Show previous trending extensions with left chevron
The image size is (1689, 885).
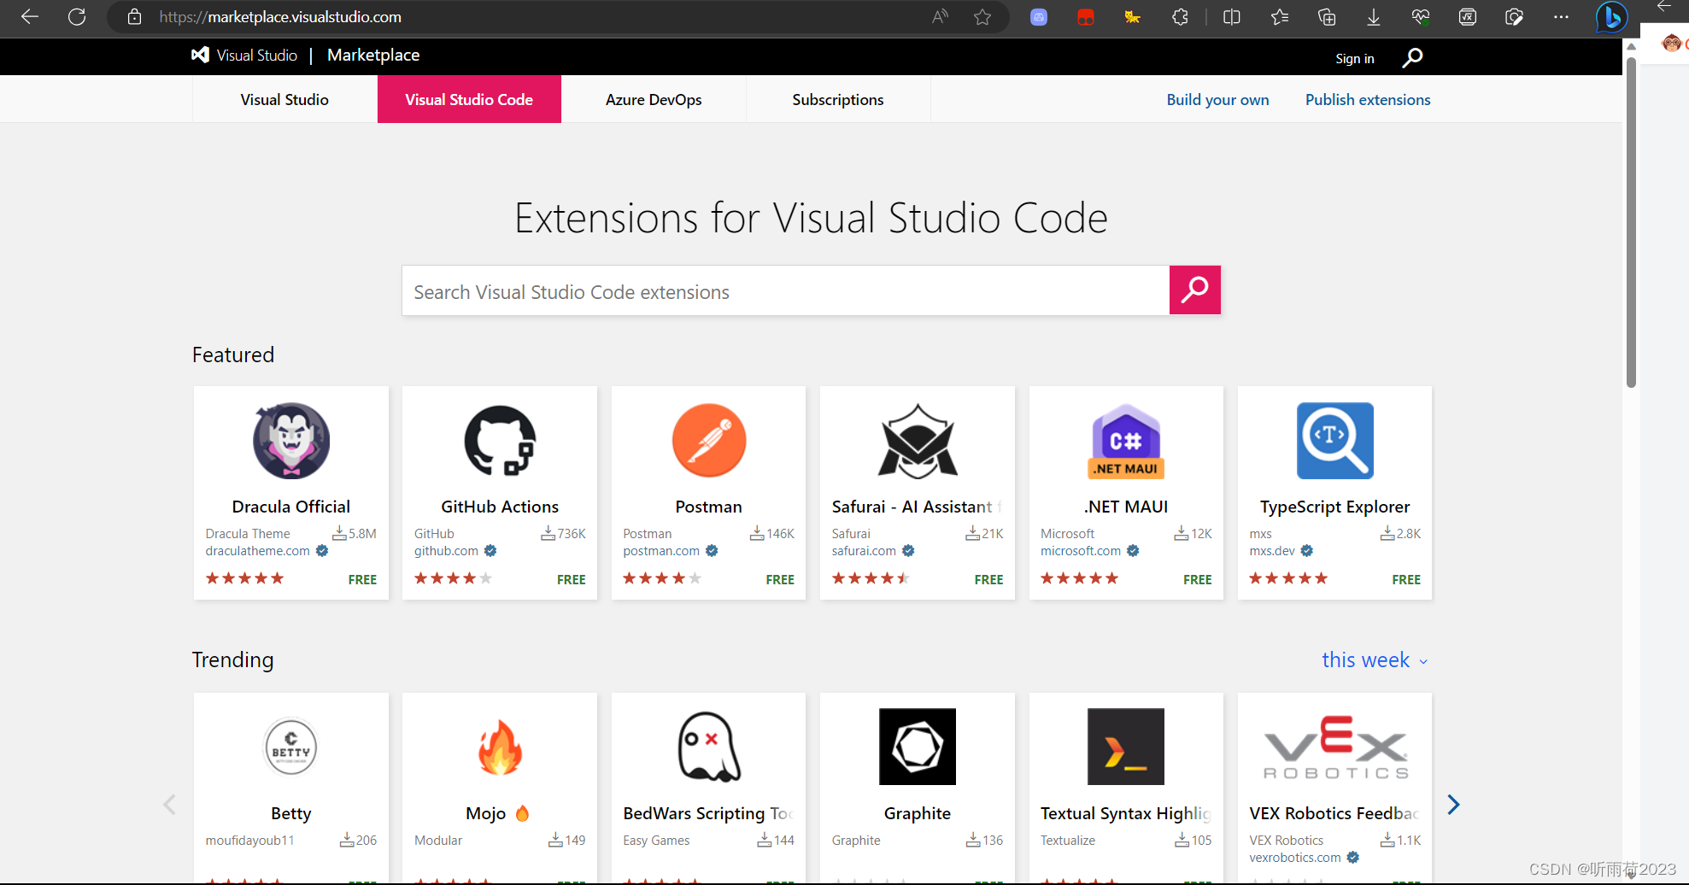[169, 804]
